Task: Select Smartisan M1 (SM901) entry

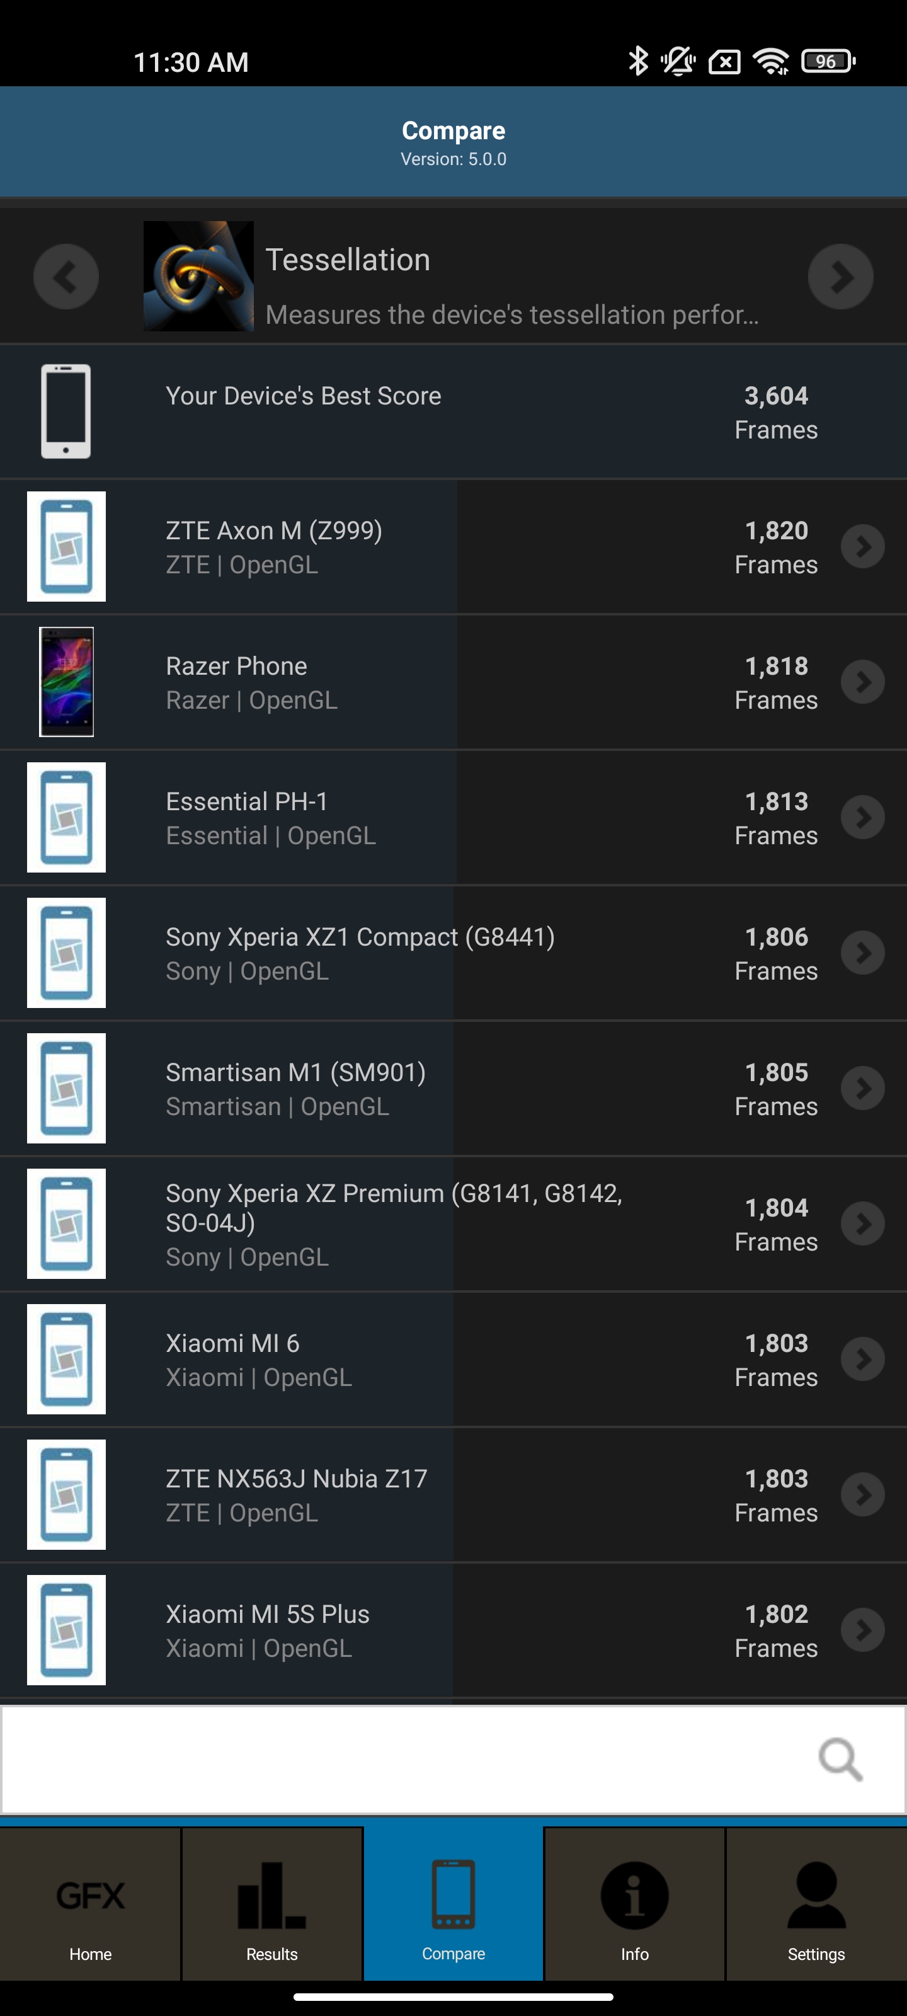Action: click(296, 1088)
